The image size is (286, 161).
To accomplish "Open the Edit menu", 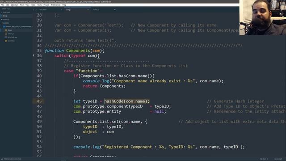I will 7,5.
